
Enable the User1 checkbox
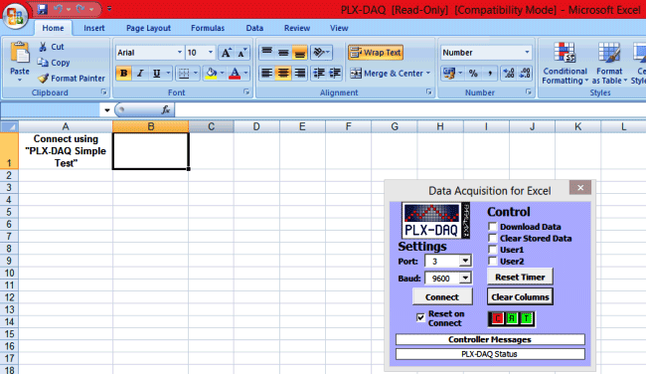(493, 250)
